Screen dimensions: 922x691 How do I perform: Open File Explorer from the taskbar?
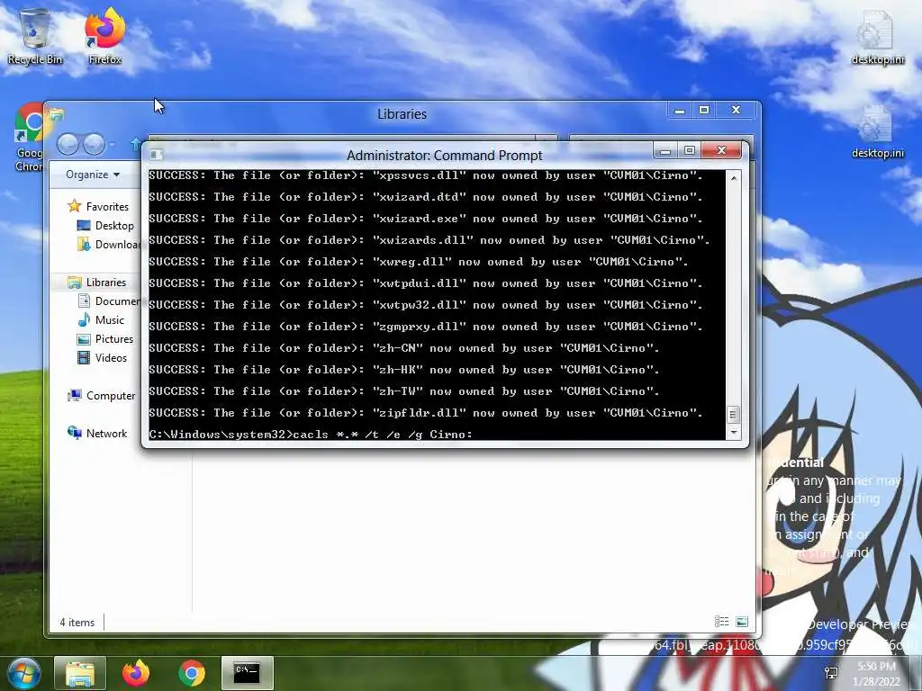point(80,673)
